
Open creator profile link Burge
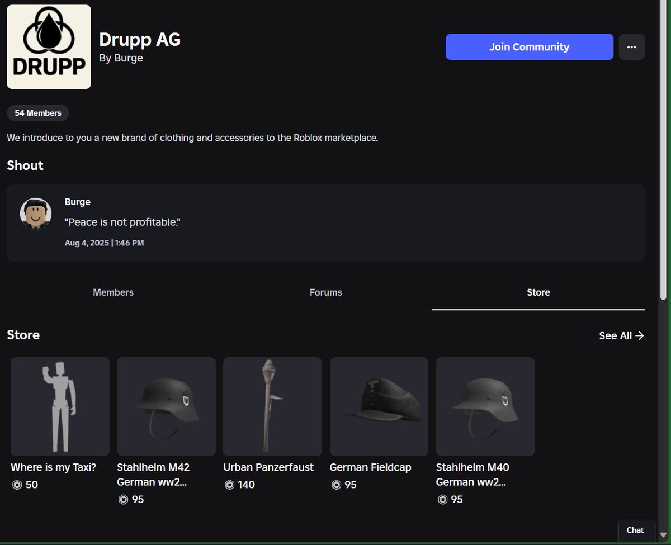129,58
